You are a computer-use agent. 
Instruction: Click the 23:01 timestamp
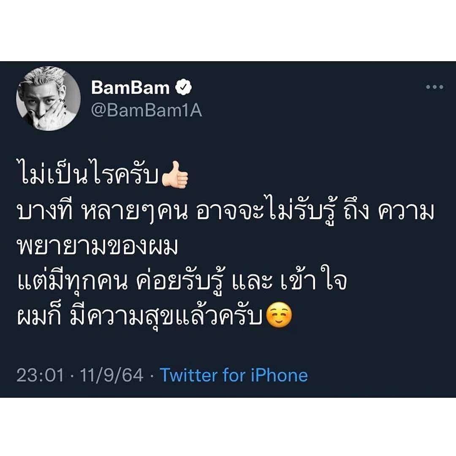pos(40,375)
